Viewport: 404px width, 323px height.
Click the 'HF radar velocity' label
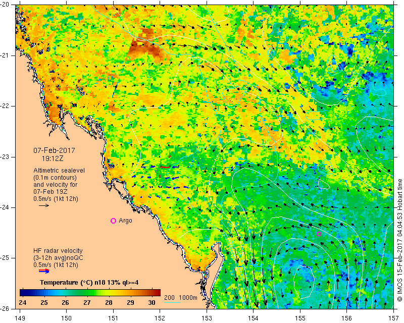coord(58,251)
